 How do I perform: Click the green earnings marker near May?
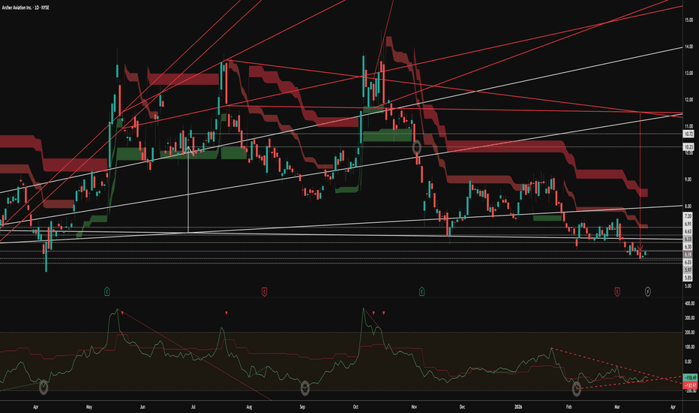pos(107,290)
